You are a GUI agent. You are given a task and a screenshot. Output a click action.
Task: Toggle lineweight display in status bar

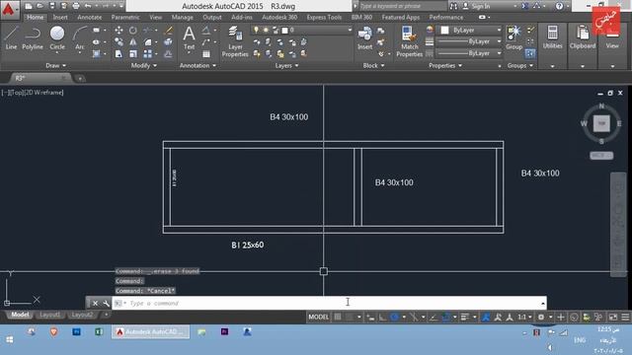465,318
